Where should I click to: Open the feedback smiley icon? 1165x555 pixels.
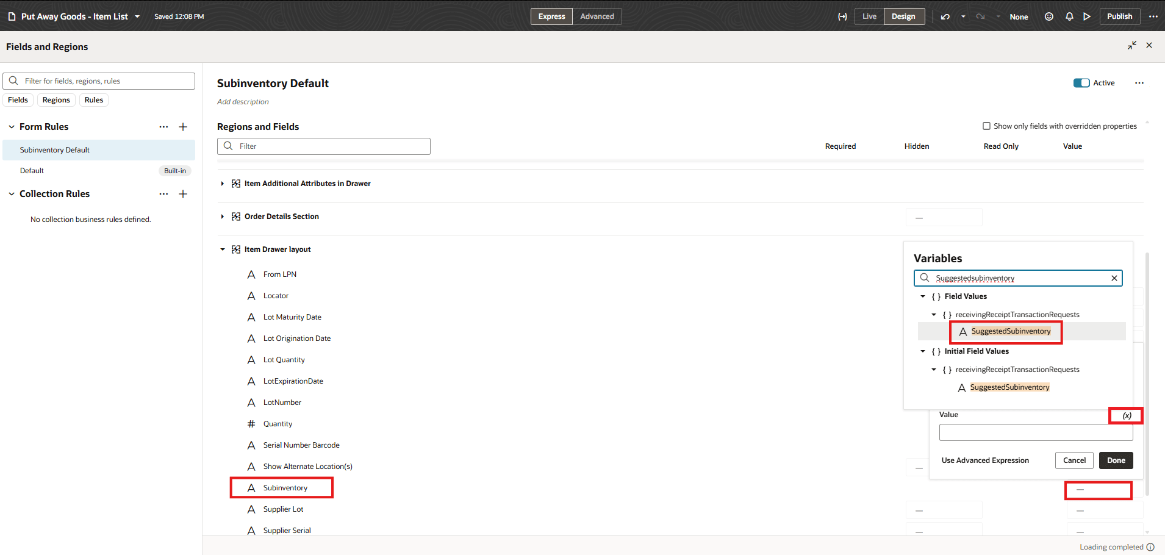tap(1049, 16)
